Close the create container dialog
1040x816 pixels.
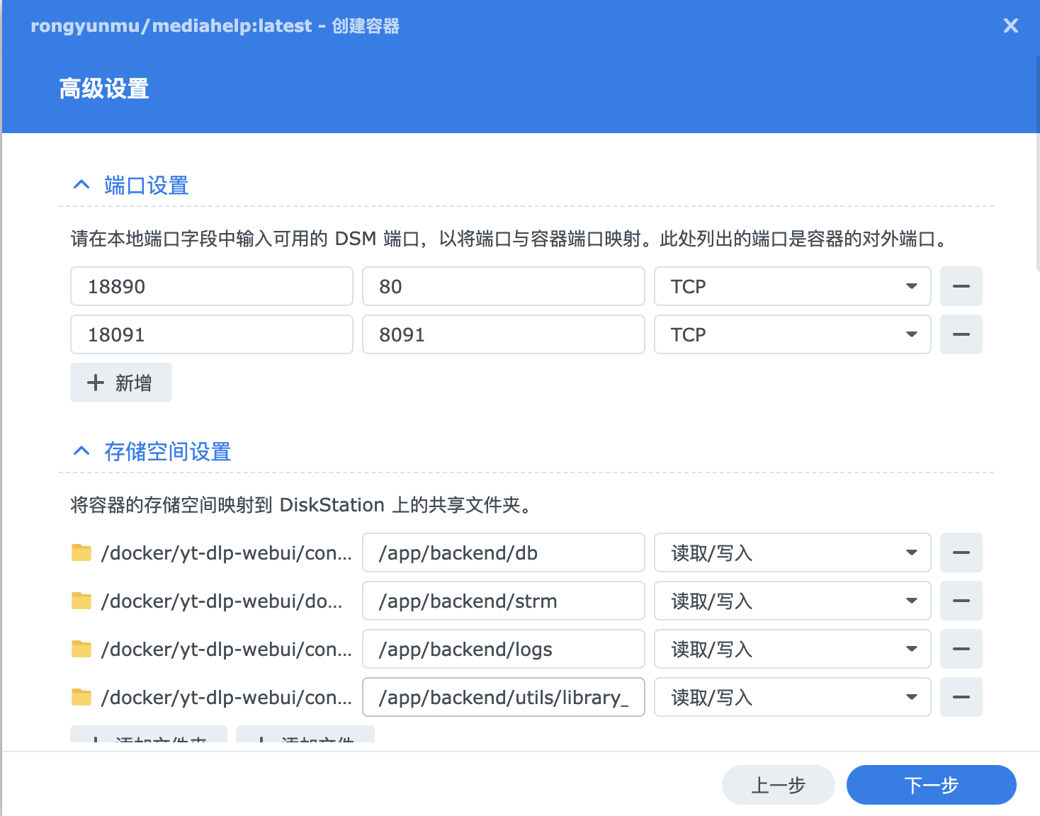(1010, 26)
